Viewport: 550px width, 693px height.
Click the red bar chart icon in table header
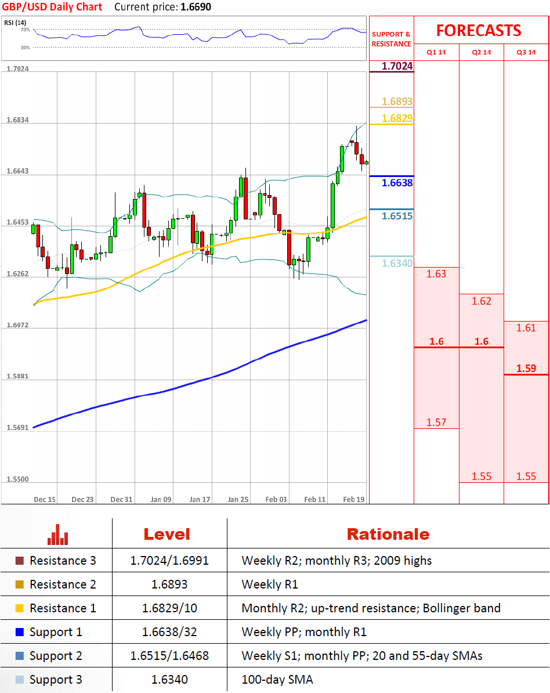(57, 534)
